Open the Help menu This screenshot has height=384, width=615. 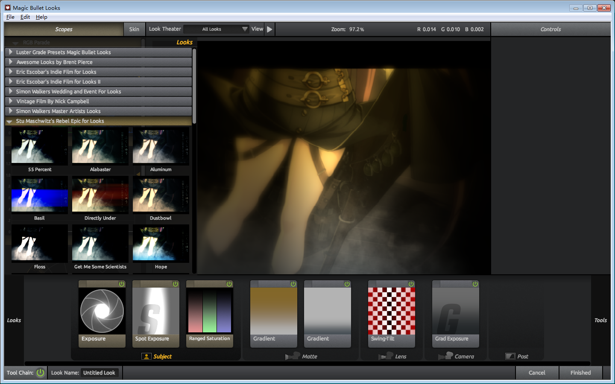pos(41,17)
